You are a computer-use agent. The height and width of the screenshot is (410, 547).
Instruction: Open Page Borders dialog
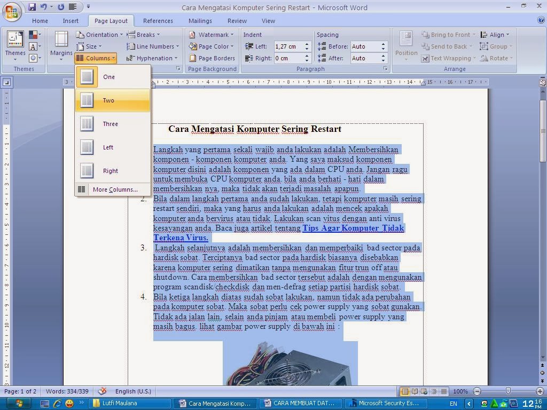point(212,58)
